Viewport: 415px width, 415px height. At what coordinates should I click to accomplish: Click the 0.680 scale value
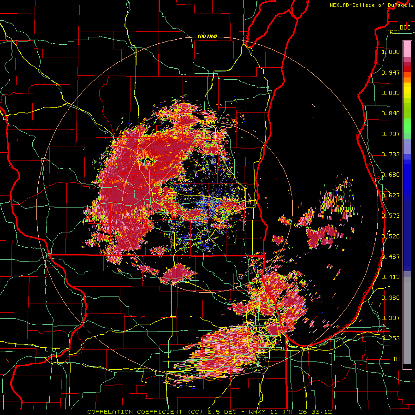pyautogui.click(x=391, y=175)
